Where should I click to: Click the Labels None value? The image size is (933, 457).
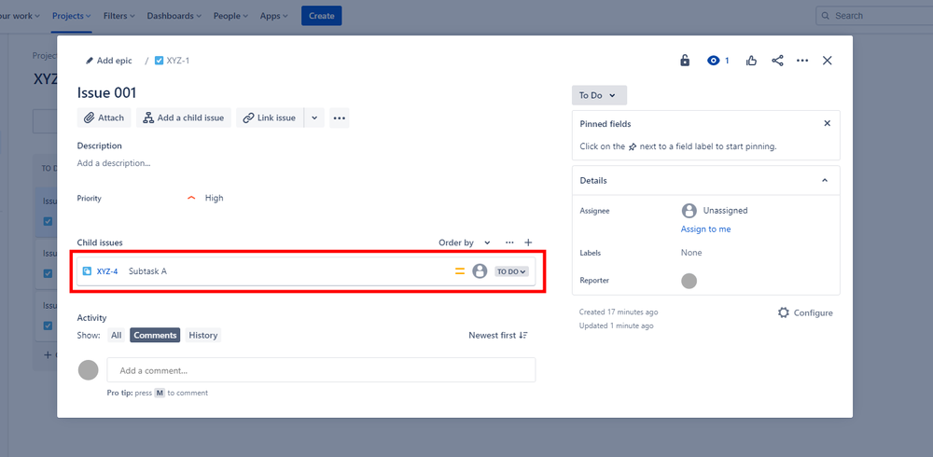click(x=691, y=253)
